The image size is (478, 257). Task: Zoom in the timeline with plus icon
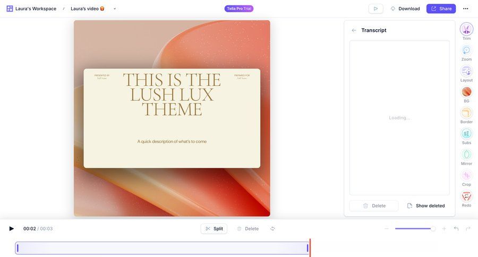point(444,229)
